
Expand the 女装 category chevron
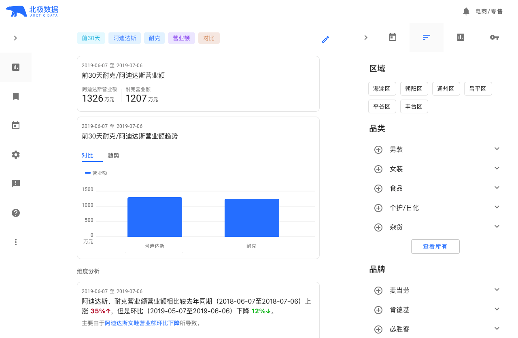[x=497, y=168]
